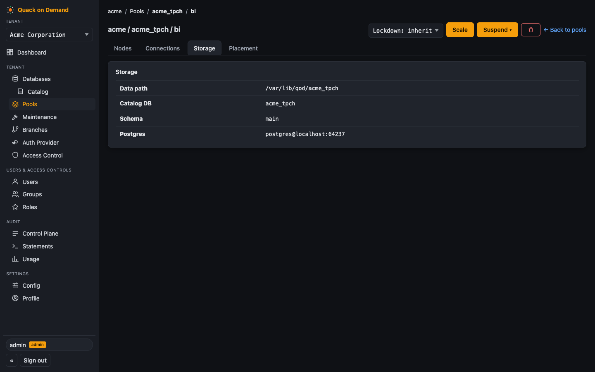Click the Postgres value postgres@localhost:64237
The width and height of the screenshot is (595, 372).
point(305,134)
